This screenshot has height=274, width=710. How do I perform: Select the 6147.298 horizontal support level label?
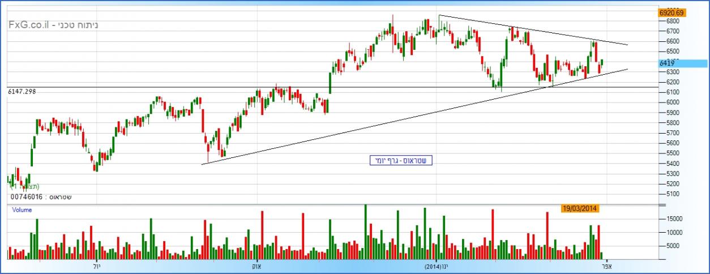[22, 91]
